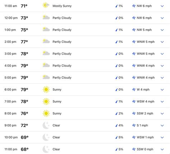Click the wind icon beside W 4 mph
The image size is (170, 154).
[x=134, y=90]
